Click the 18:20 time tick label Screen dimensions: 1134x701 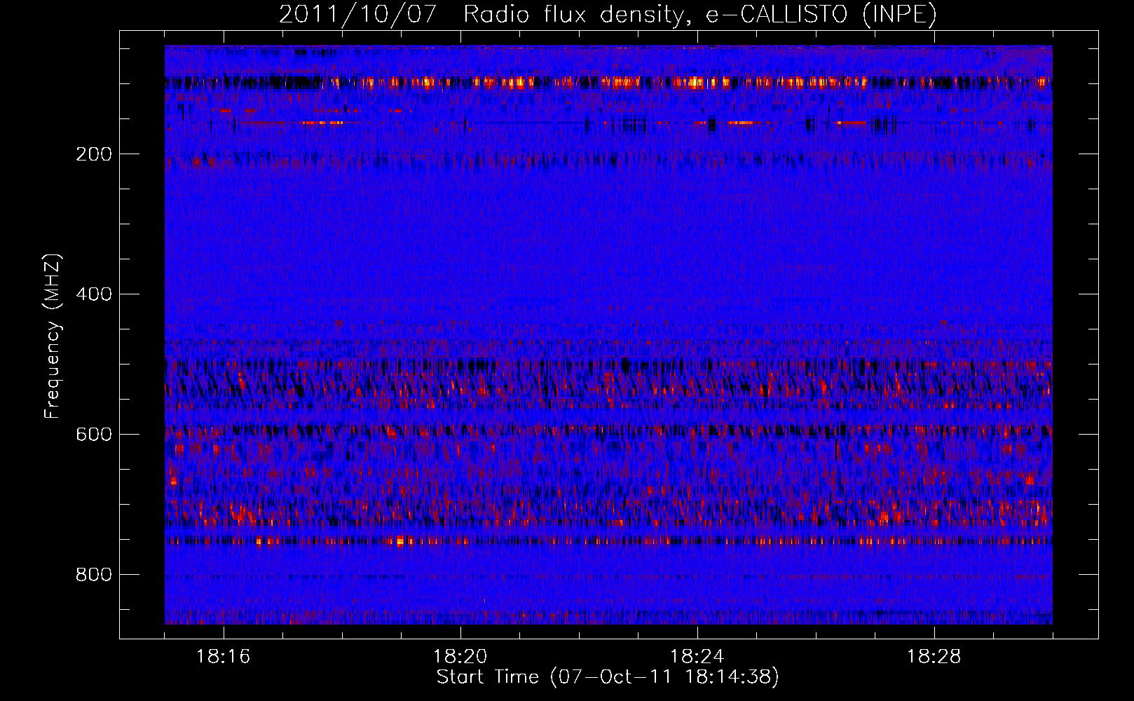[460, 657]
